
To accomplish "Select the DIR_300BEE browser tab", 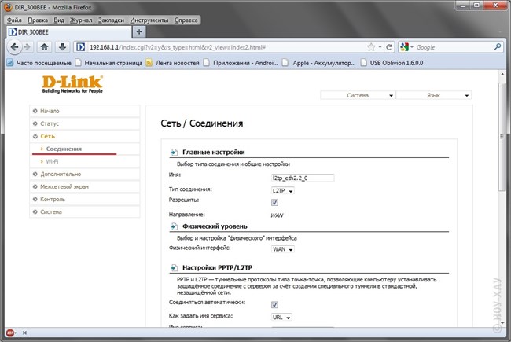I will tap(68, 32).
